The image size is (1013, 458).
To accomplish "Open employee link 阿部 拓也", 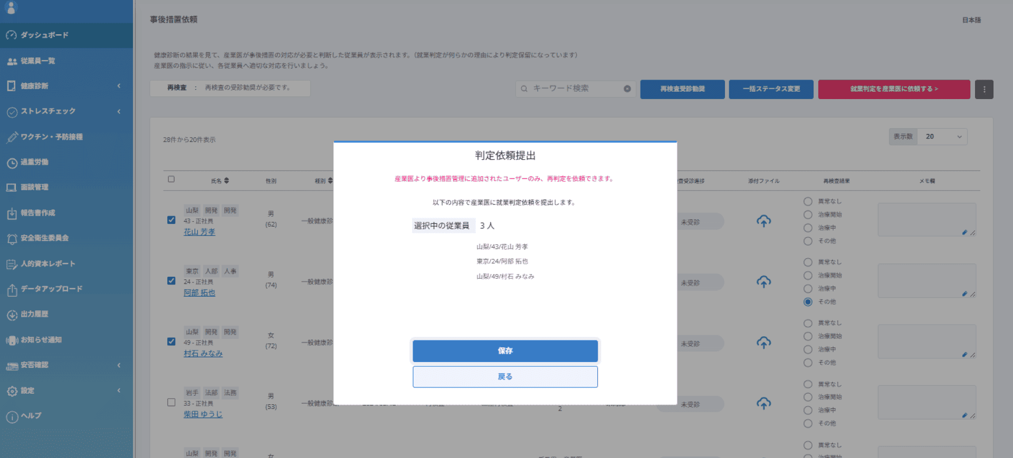I will pyautogui.click(x=199, y=293).
